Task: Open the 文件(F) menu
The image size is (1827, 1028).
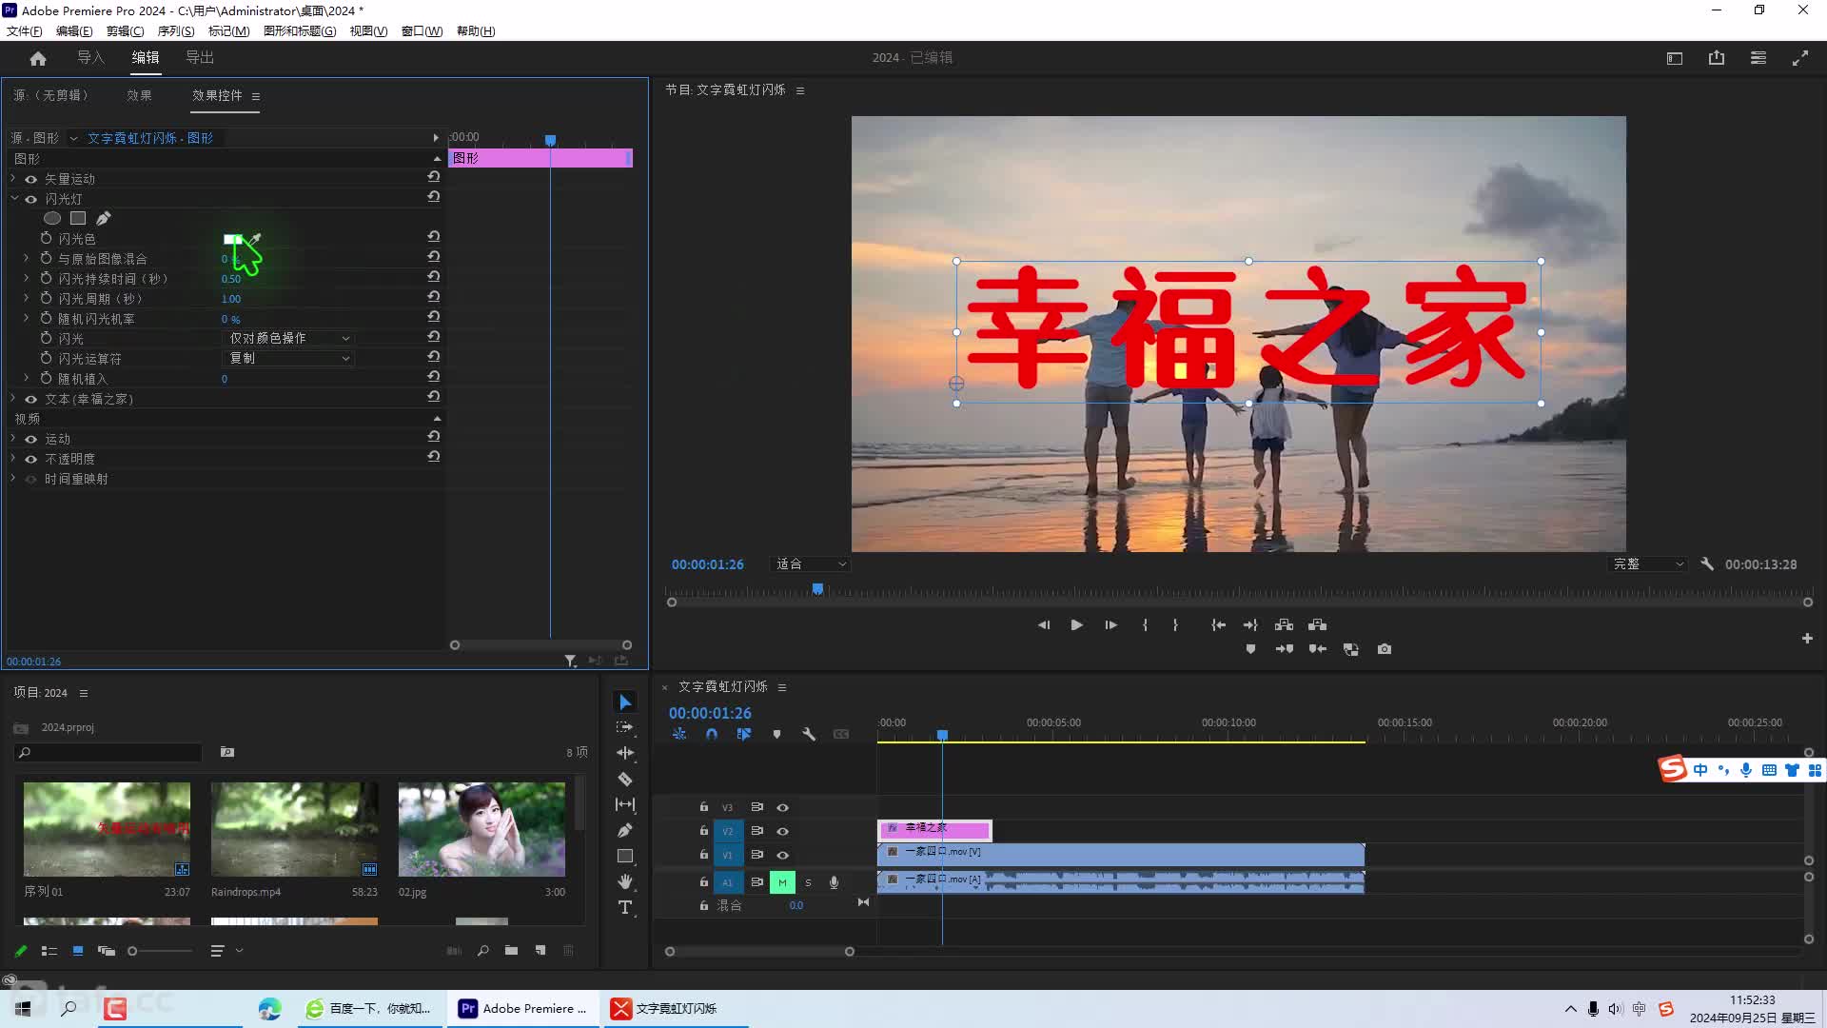Action: pos(25,31)
